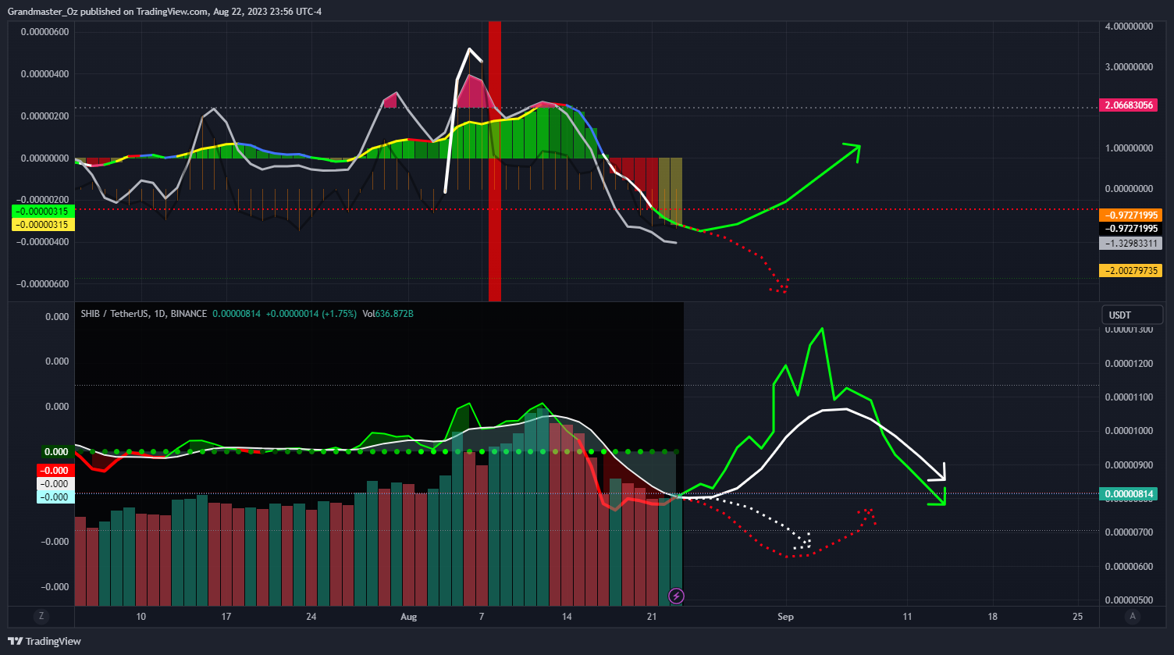Click the 14 date label on time axis
The height and width of the screenshot is (655, 1174).
click(x=567, y=617)
